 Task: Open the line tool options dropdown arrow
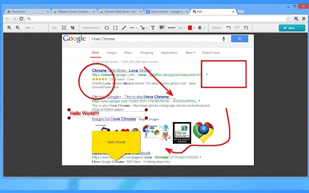[x=137, y=28]
